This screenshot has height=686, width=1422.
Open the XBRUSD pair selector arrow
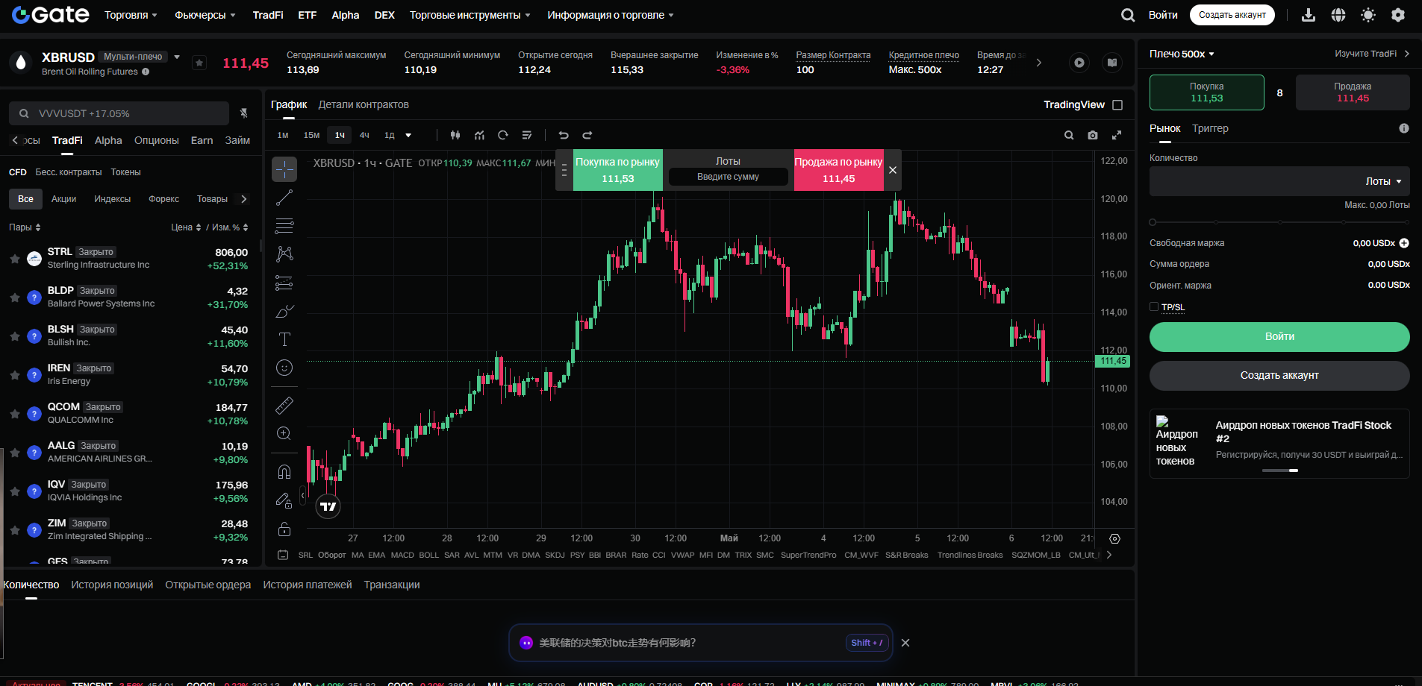click(177, 57)
